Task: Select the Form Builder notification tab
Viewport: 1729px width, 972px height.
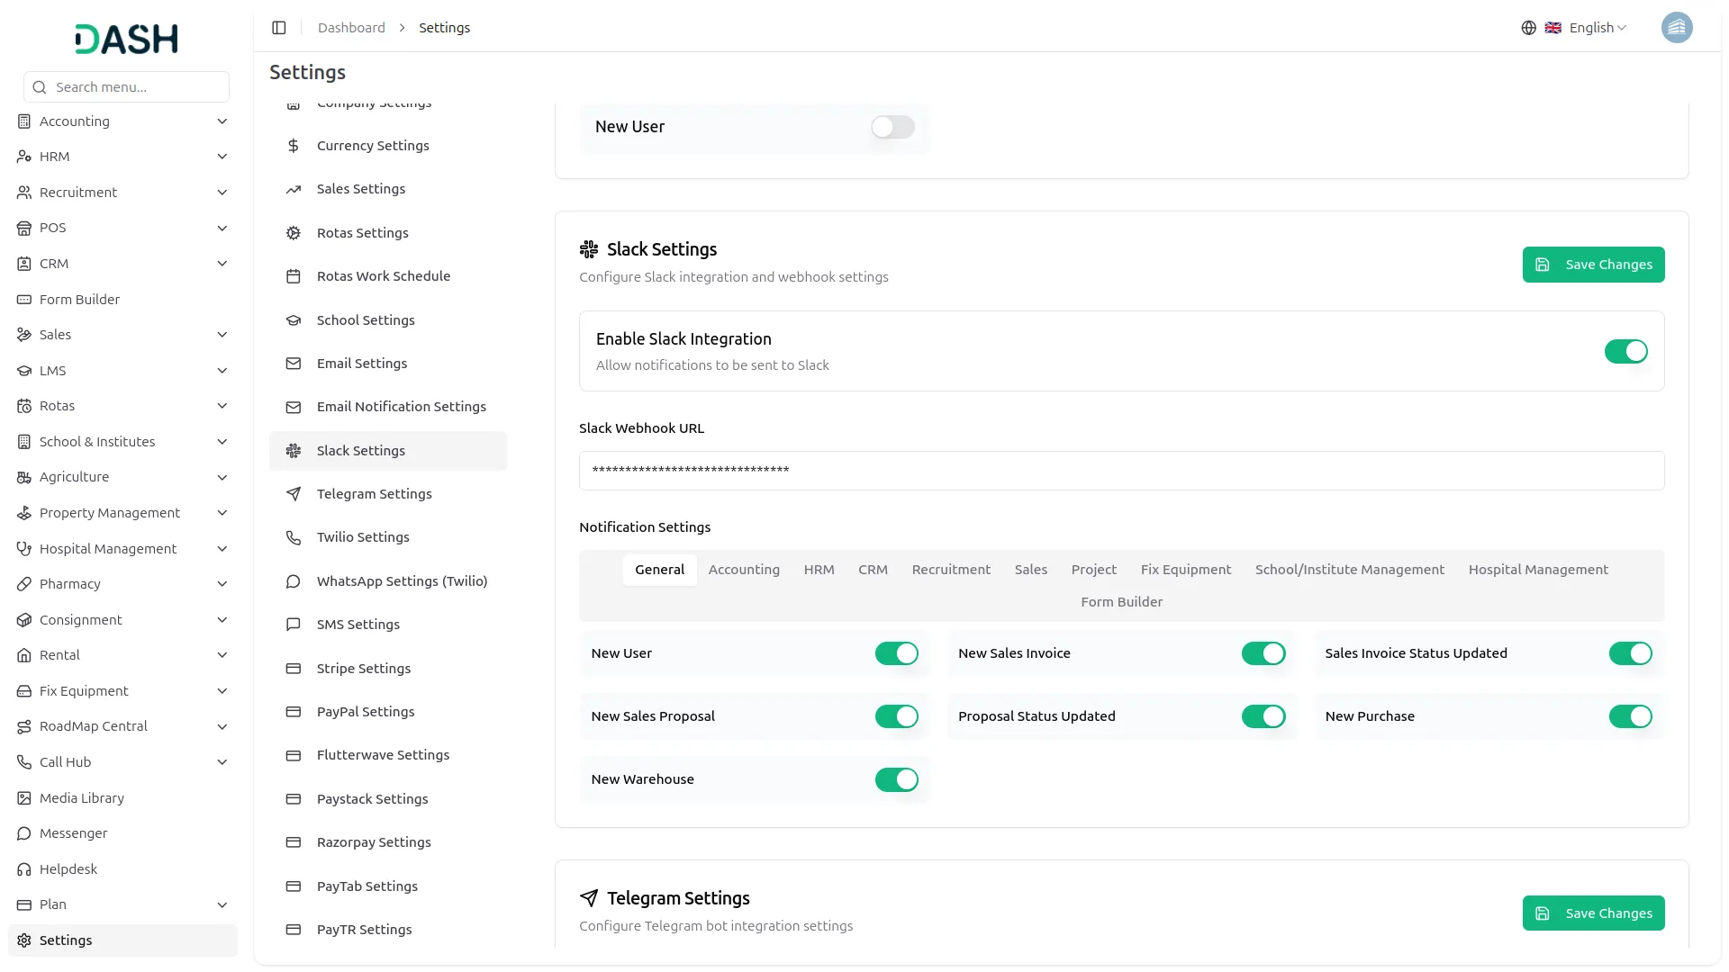Action: (x=1121, y=601)
